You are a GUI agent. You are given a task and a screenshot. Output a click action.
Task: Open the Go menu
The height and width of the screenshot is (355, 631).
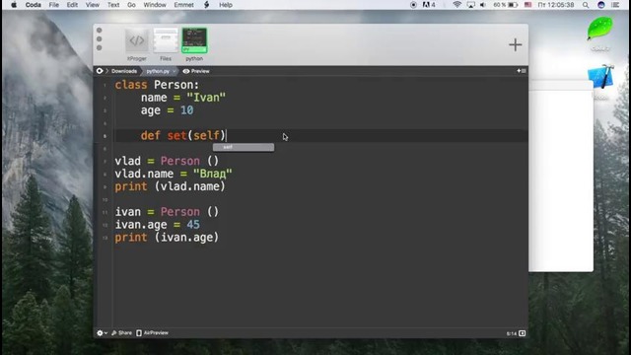(x=131, y=5)
